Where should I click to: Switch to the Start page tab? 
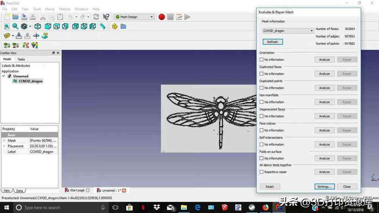(77, 190)
